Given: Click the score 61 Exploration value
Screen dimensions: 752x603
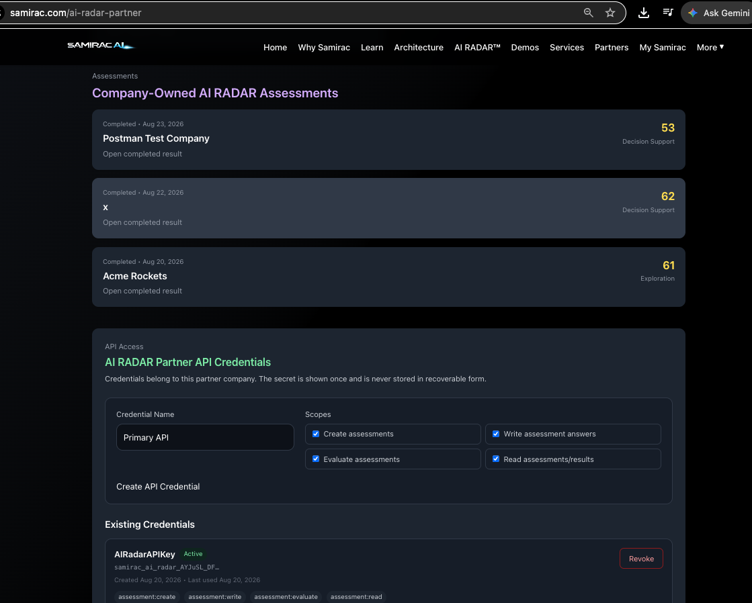Looking at the screenshot, I should [669, 265].
